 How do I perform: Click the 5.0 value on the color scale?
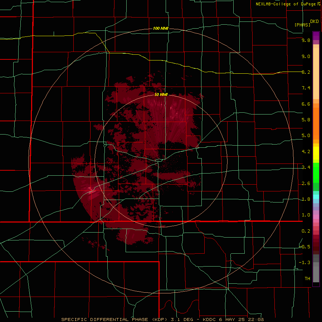tap(306, 136)
